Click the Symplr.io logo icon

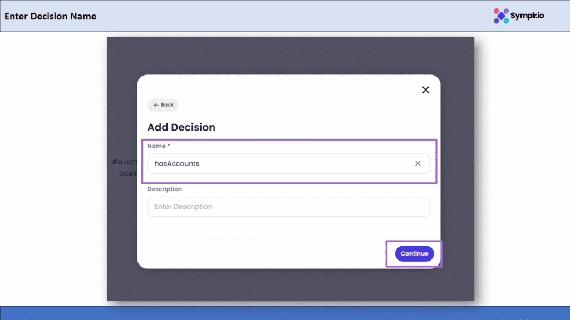501,16
